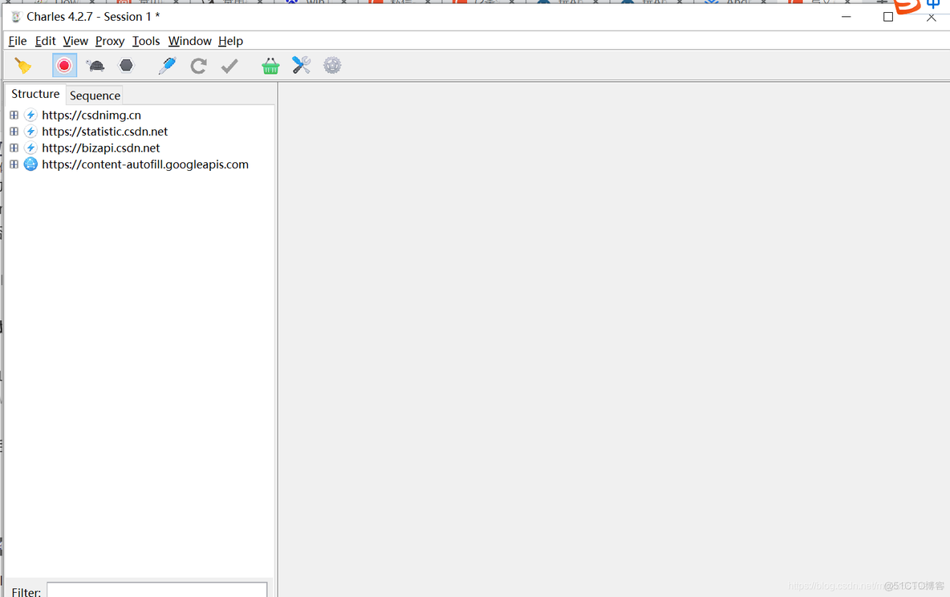
Task: Toggle breakpoints with the hexagon icon
Action: point(126,66)
